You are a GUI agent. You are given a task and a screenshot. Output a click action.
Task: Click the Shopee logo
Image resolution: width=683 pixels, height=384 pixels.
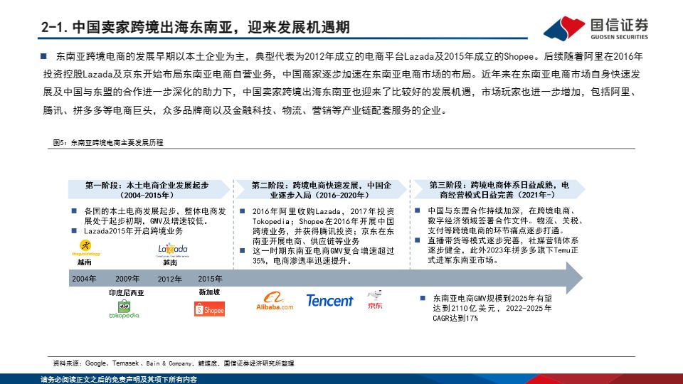[209, 309]
